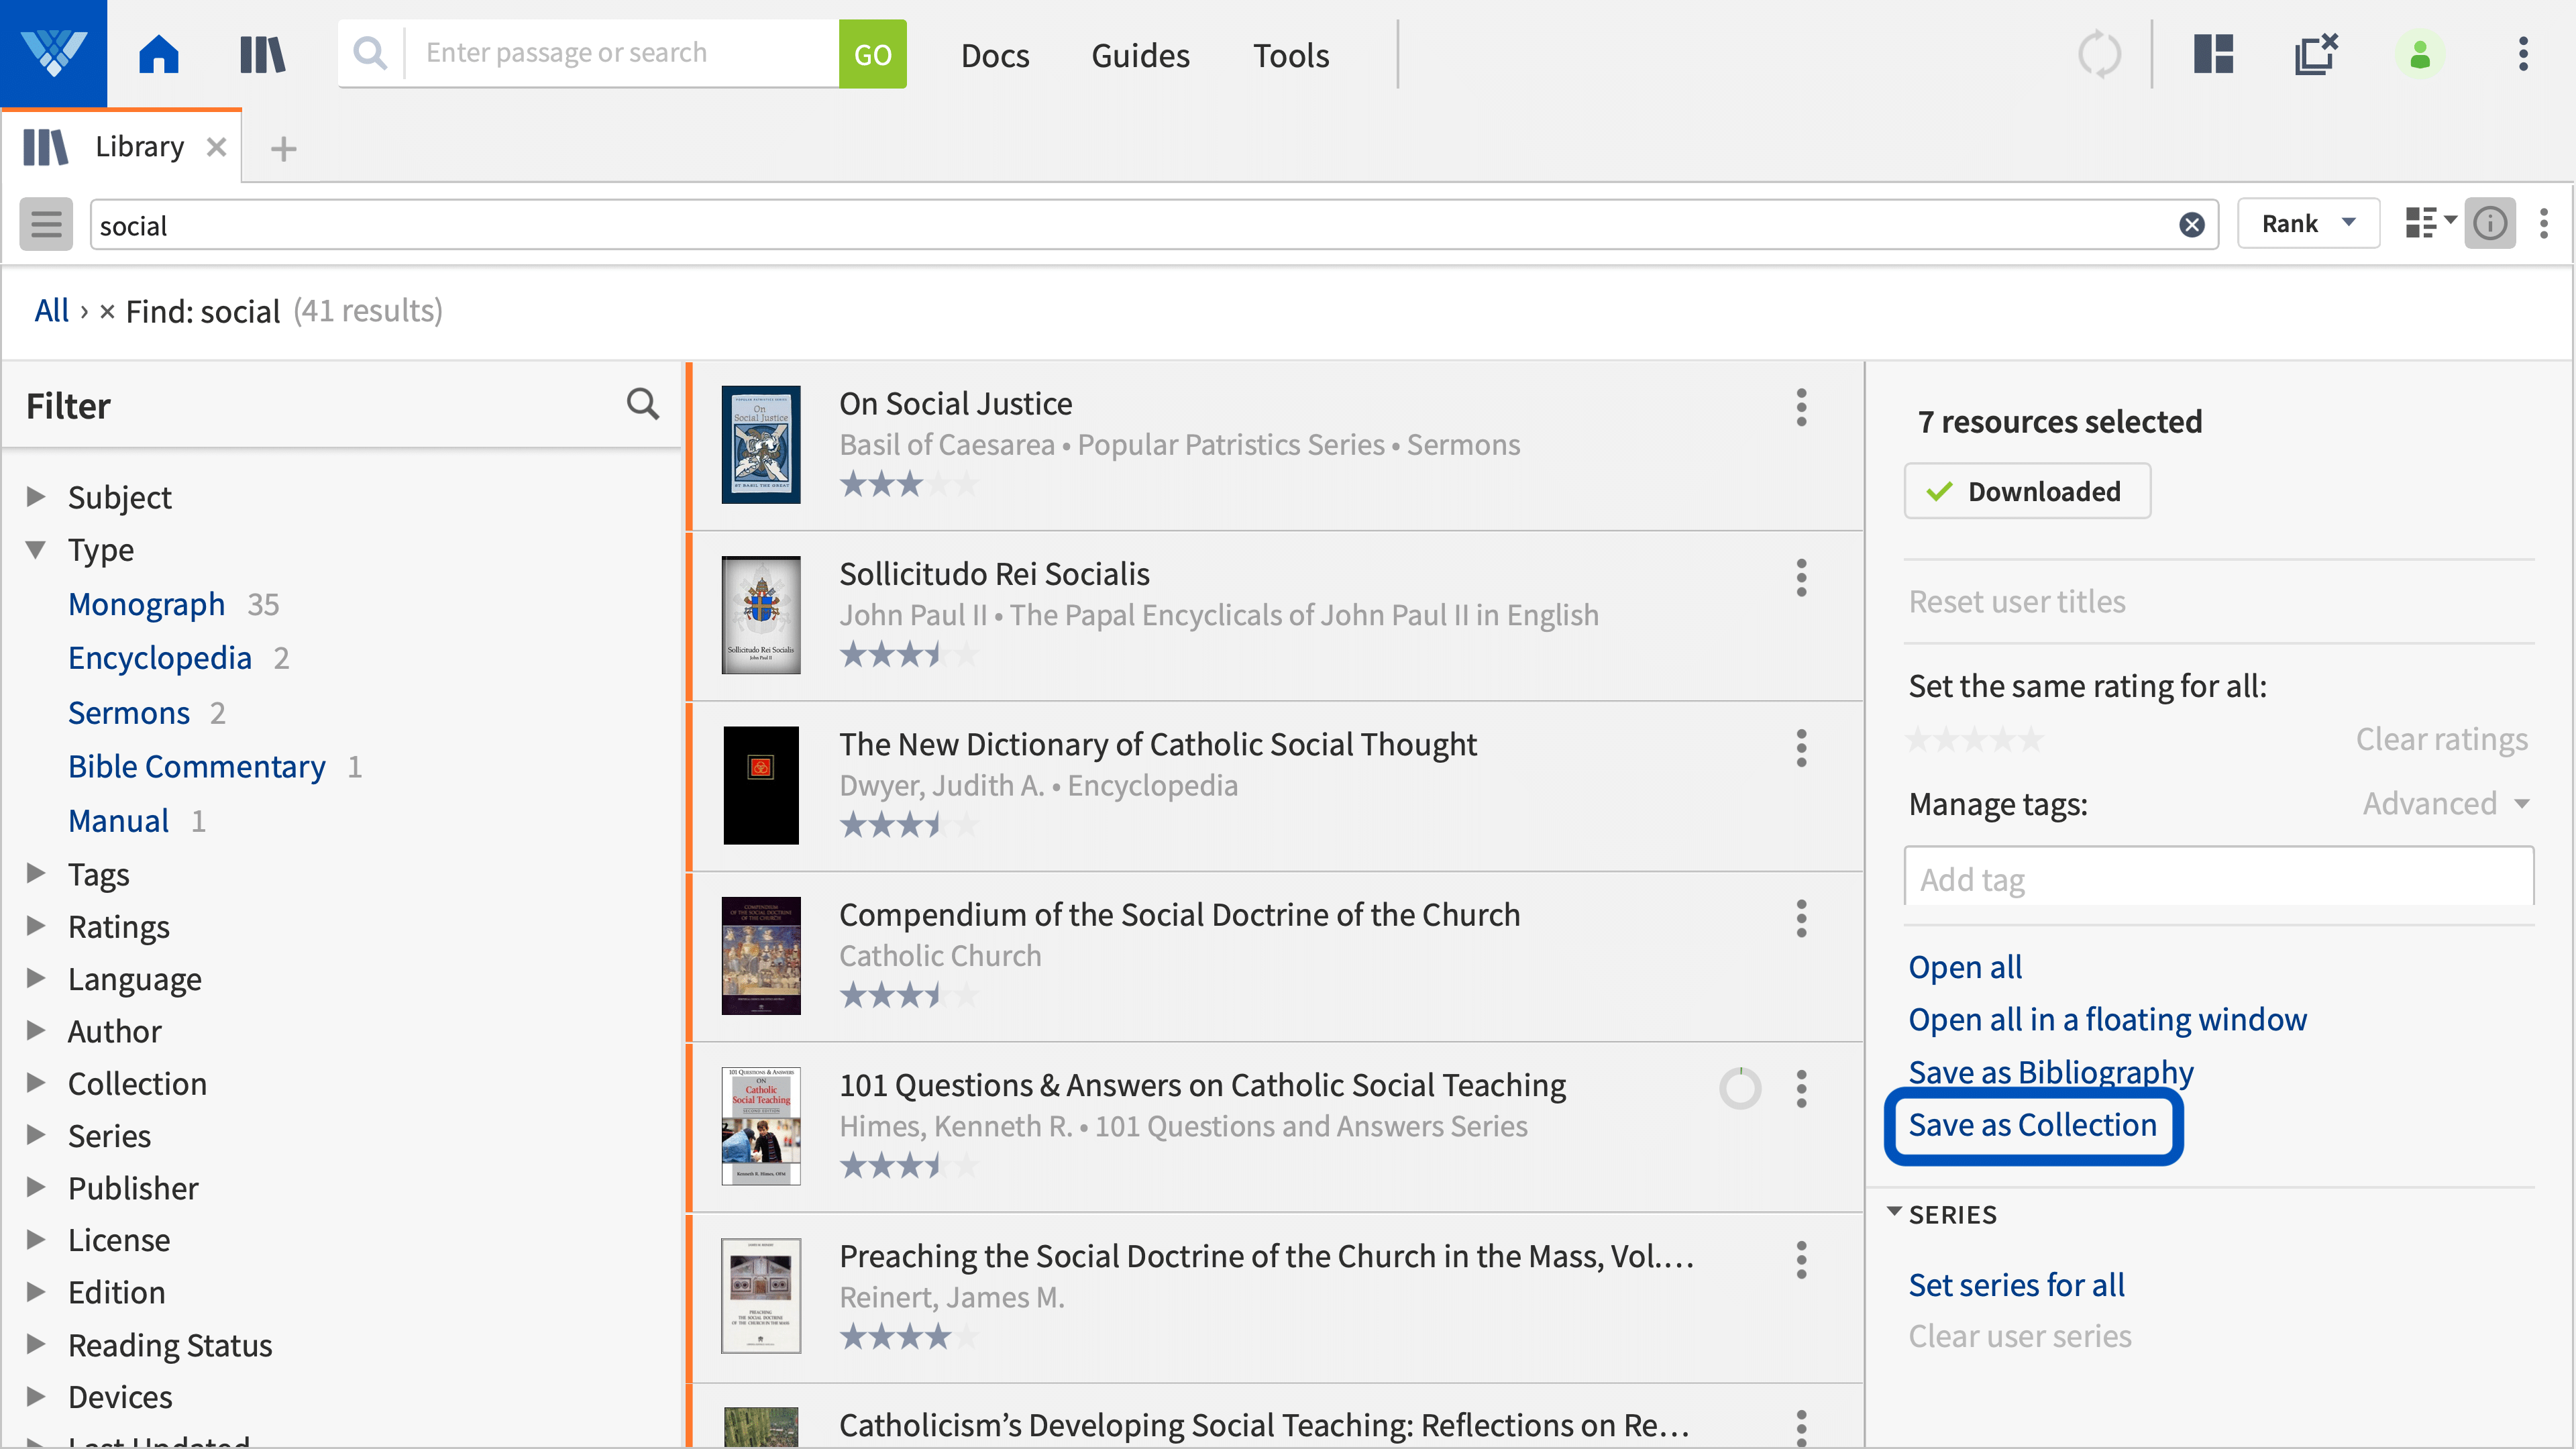Add a new tab with plus button
The width and height of the screenshot is (2576, 1449).
(283, 149)
